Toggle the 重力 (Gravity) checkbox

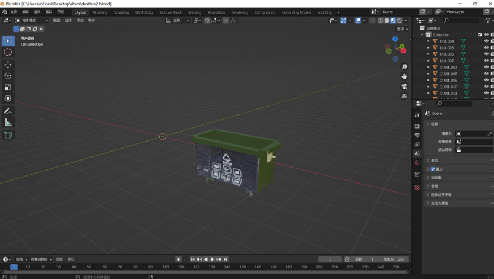pos(433,169)
